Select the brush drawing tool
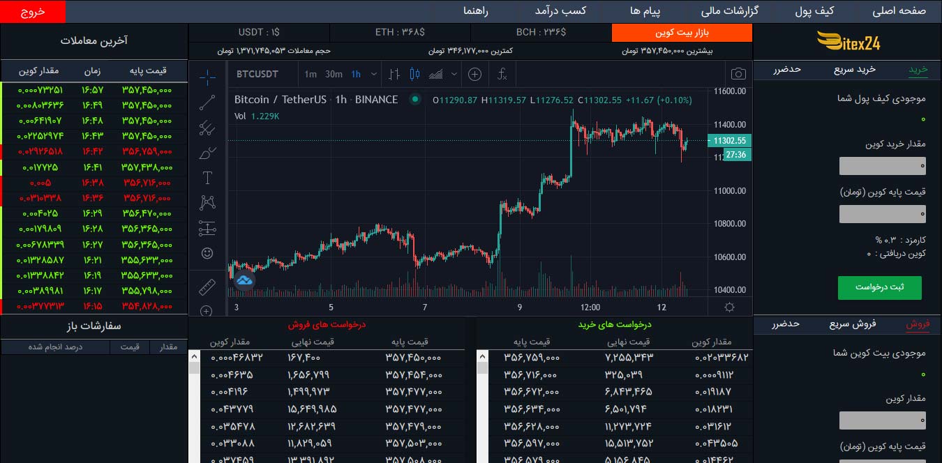This screenshot has width=942, height=463. [207, 153]
